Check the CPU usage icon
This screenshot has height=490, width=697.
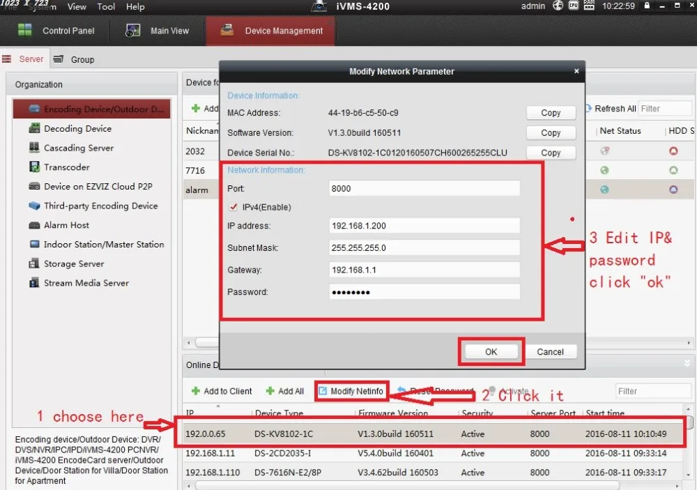(x=574, y=6)
